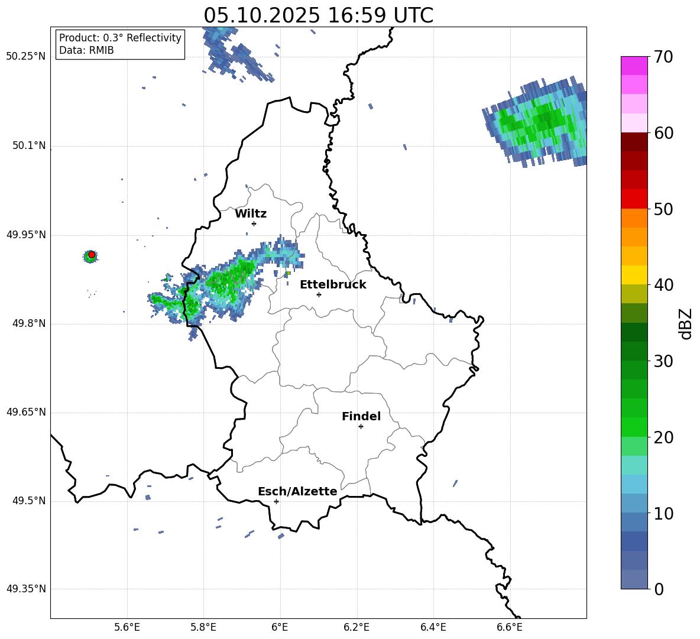700x639 pixels.
Task: Click the colorbar tick label 20
Action: point(663,437)
